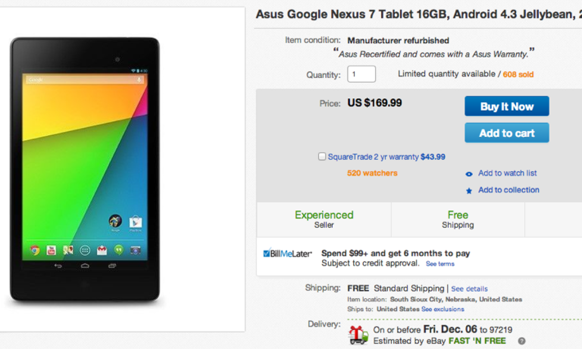Select the Experienced Seller section
This screenshot has height=349, width=582.
click(324, 219)
